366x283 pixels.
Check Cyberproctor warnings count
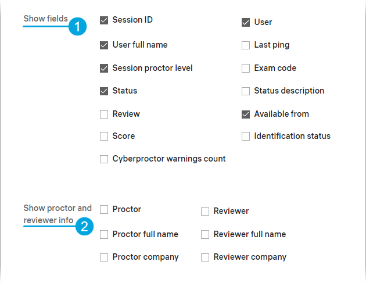point(104,159)
